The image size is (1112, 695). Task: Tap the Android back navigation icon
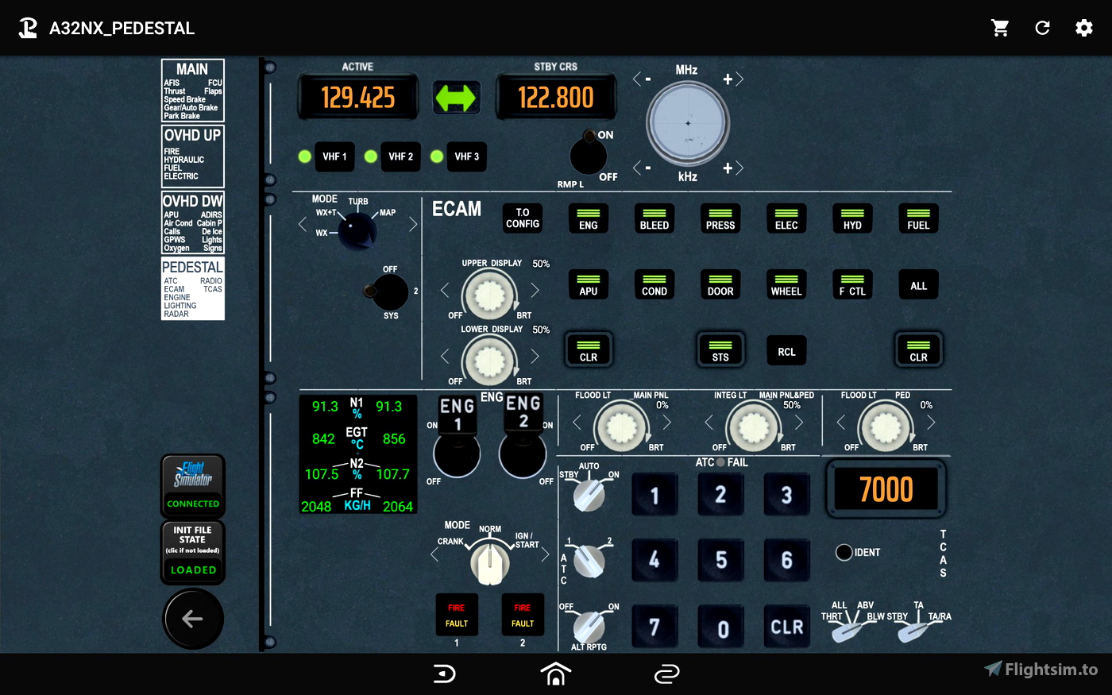click(x=445, y=674)
